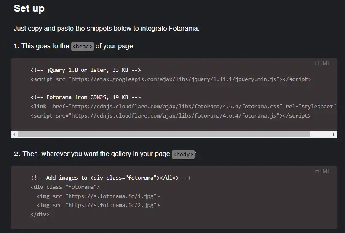Click the img line with 2.jpg
The image size is (345, 233).
98,205
